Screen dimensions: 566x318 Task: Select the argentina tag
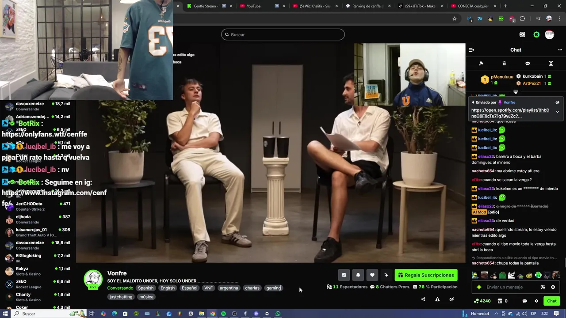coord(229,288)
